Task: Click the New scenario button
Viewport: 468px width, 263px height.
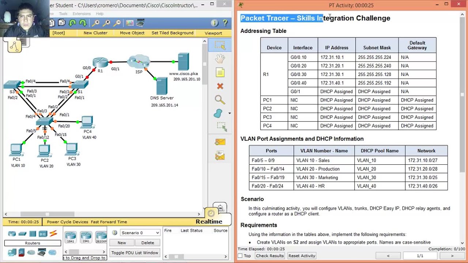Action: pyautogui.click(x=122, y=243)
